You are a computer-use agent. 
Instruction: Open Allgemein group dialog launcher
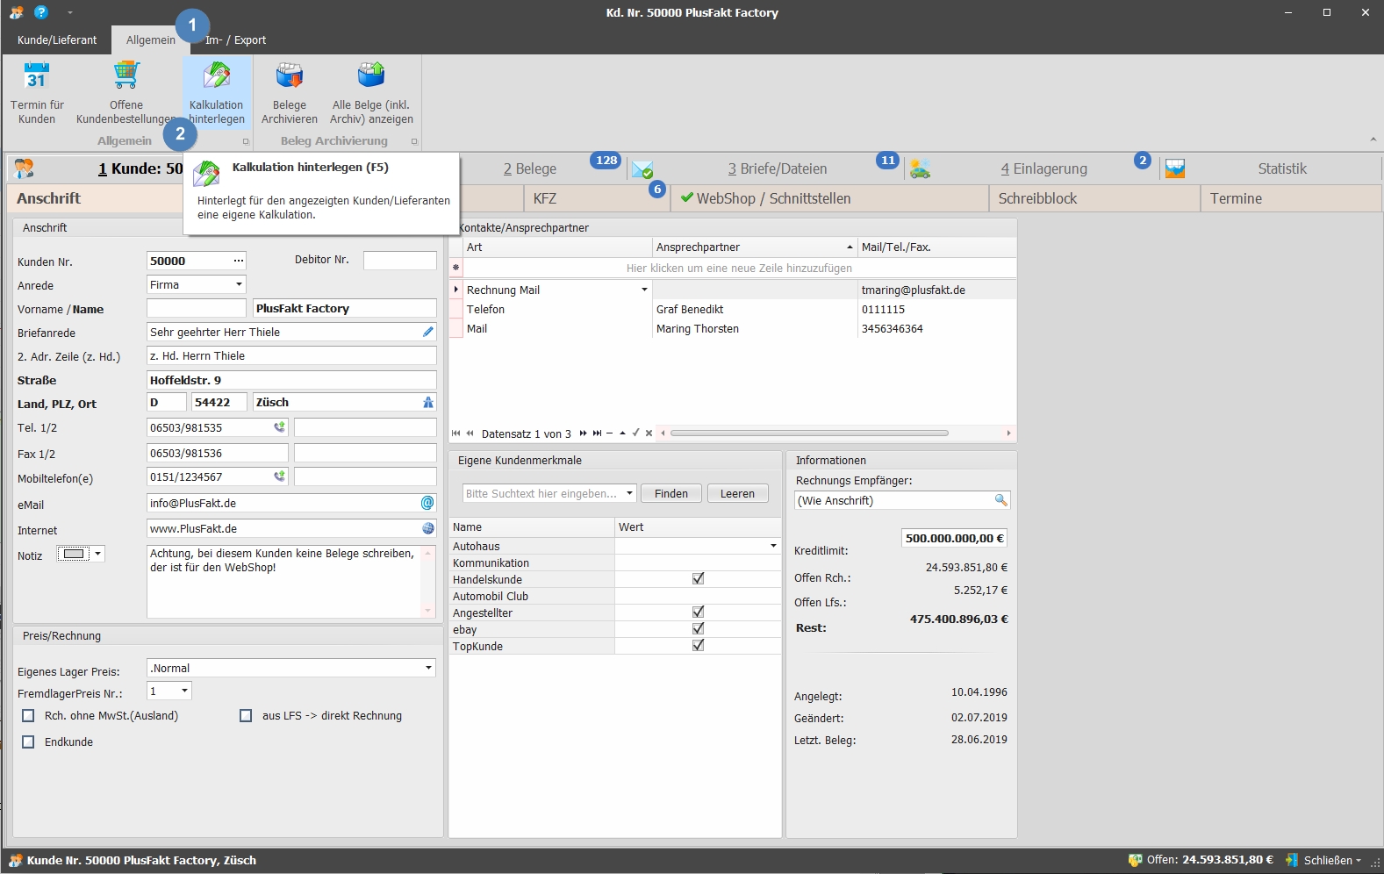(x=246, y=141)
